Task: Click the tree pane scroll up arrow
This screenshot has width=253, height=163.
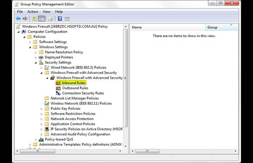Action: [125, 26]
